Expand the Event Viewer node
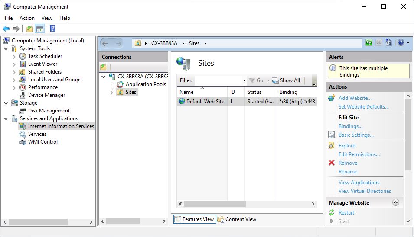Screen dimensions: 414x237 coord(14,64)
